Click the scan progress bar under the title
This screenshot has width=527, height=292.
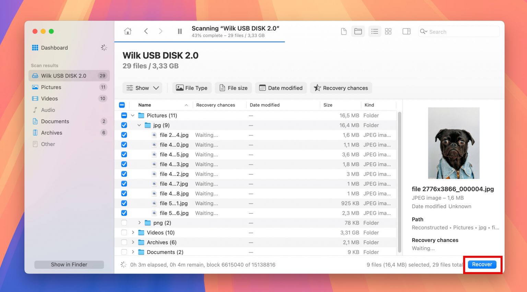tap(200, 41)
